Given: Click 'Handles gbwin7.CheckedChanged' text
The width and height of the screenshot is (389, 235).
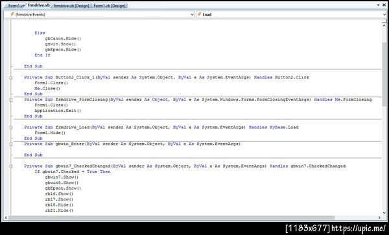Looking at the screenshot, I should click(x=307, y=166).
